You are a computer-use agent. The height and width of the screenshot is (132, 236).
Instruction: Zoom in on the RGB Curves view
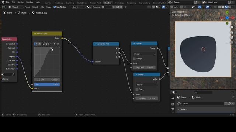[44, 44]
